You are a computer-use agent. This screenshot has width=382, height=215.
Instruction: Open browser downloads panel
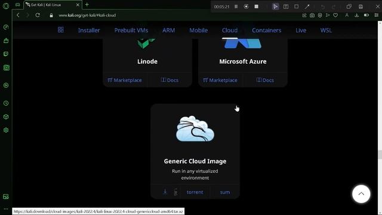(x=357, y=15)
